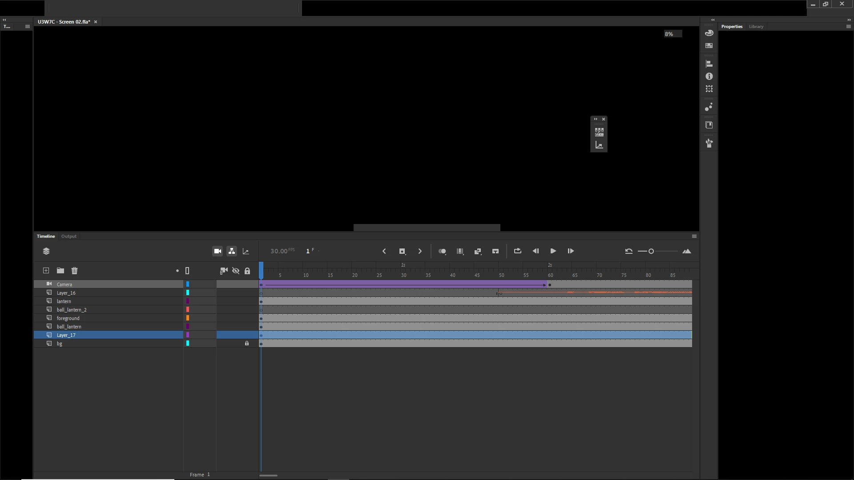Click the Onion Skin button
The height and width of the screenshot is (480, 854).
442,251
